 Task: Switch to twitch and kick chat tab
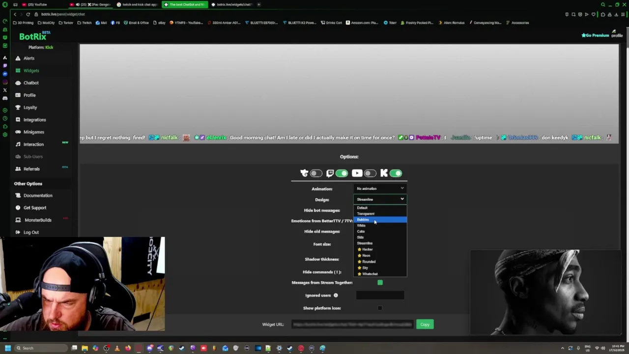[x=138, y=4]
